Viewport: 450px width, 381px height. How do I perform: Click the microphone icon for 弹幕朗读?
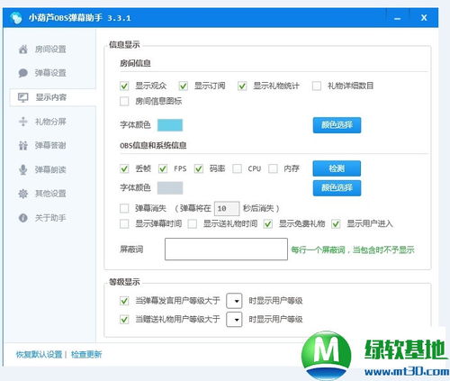(23, 169)
